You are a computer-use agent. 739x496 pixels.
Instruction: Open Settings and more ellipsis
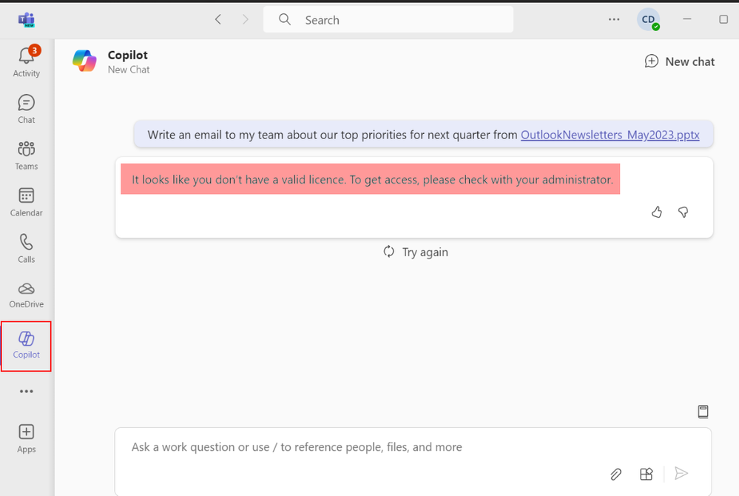614,19
